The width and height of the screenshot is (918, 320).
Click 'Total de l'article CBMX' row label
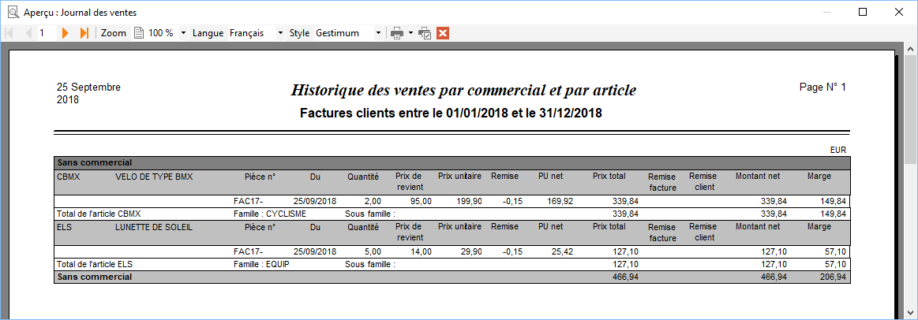tap(99, 214)
